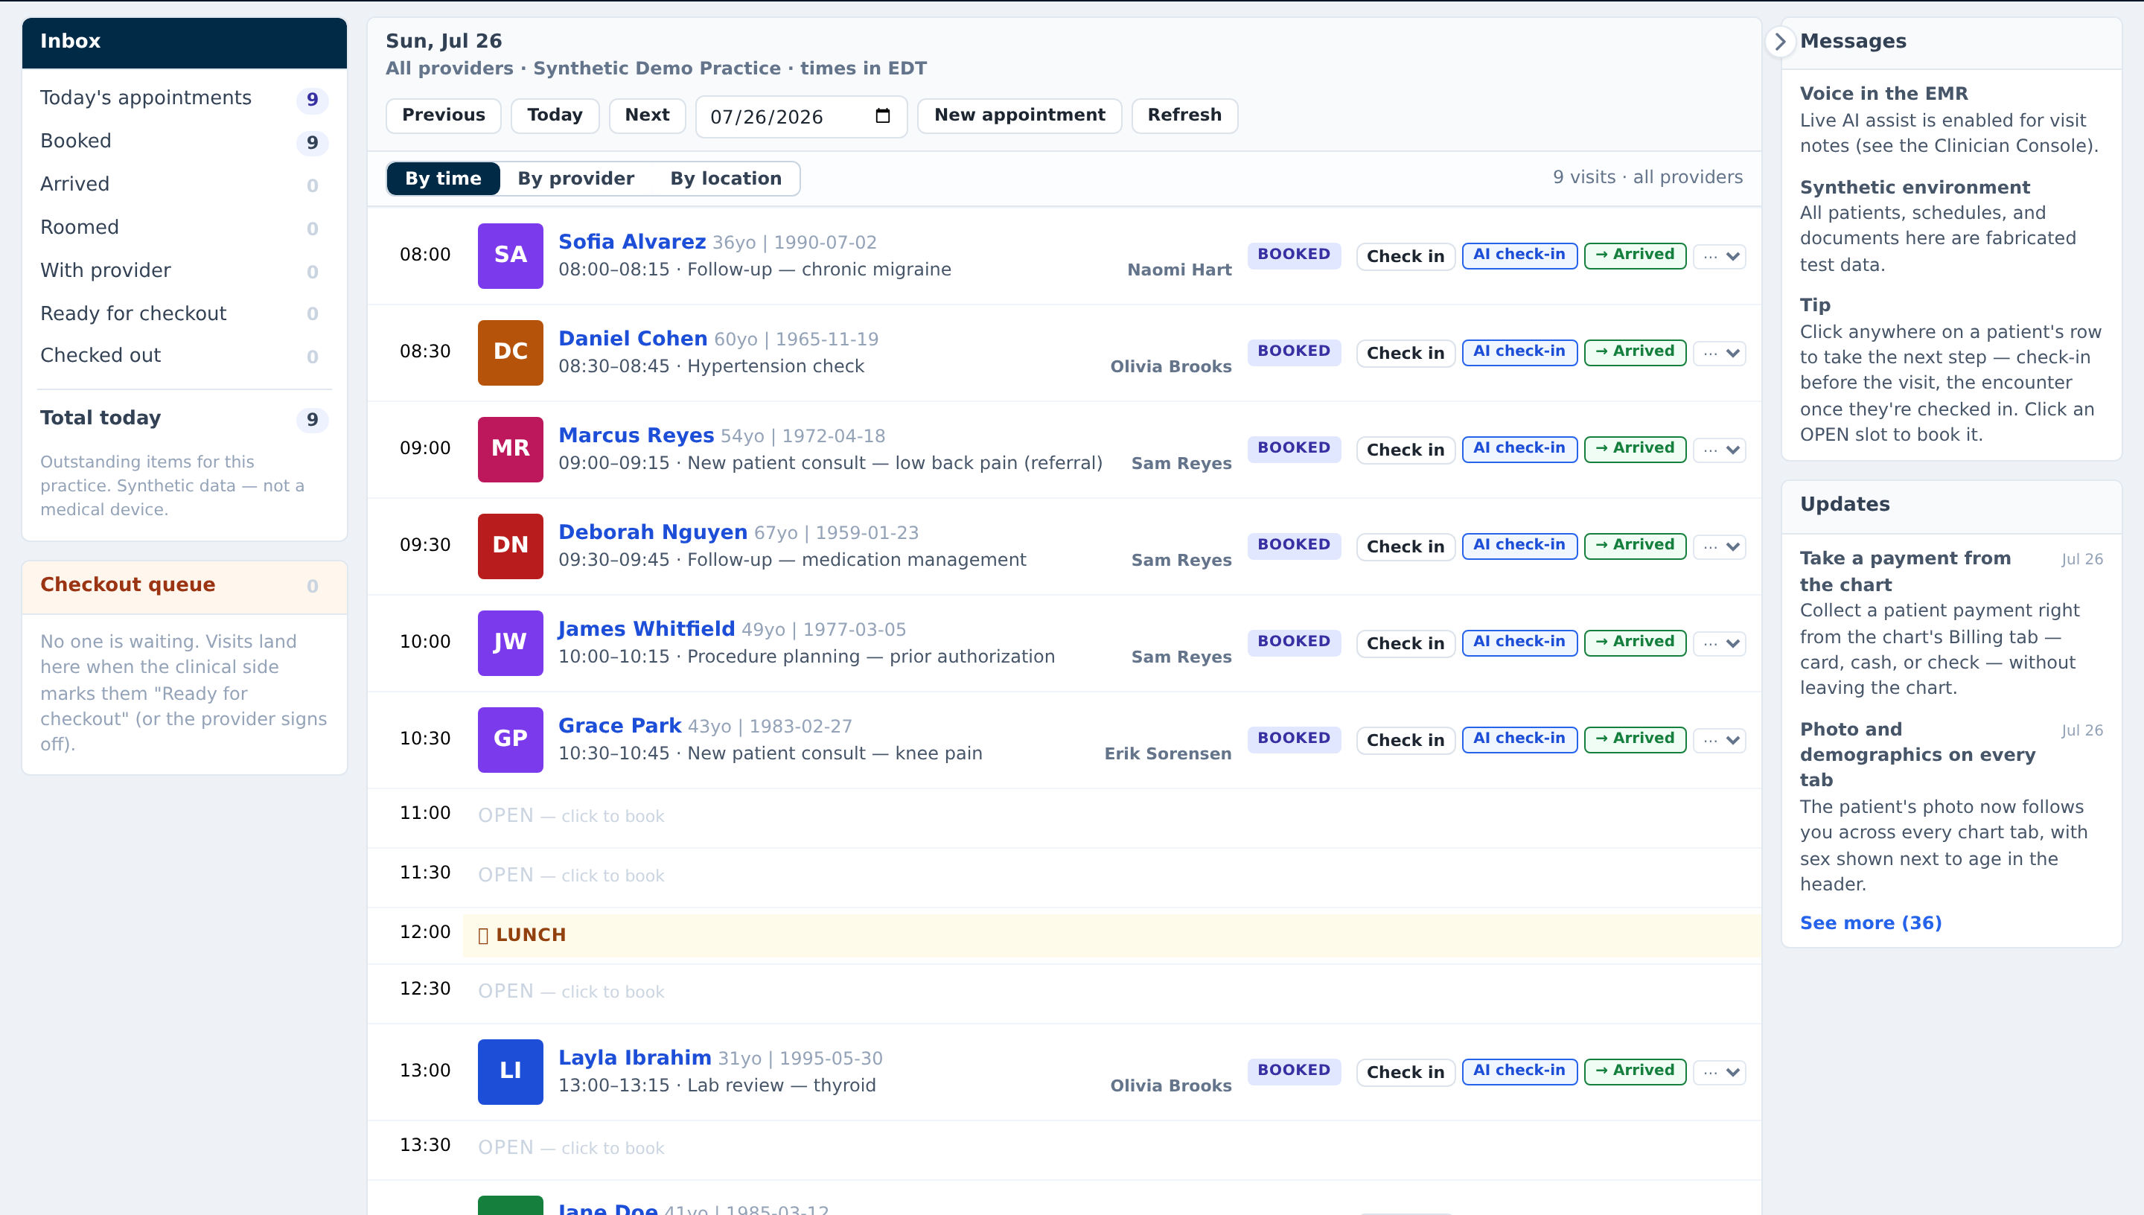Open James Whitfield's JW avatar
This screenshot has height=1215, width=2144.
coord(510,642)
